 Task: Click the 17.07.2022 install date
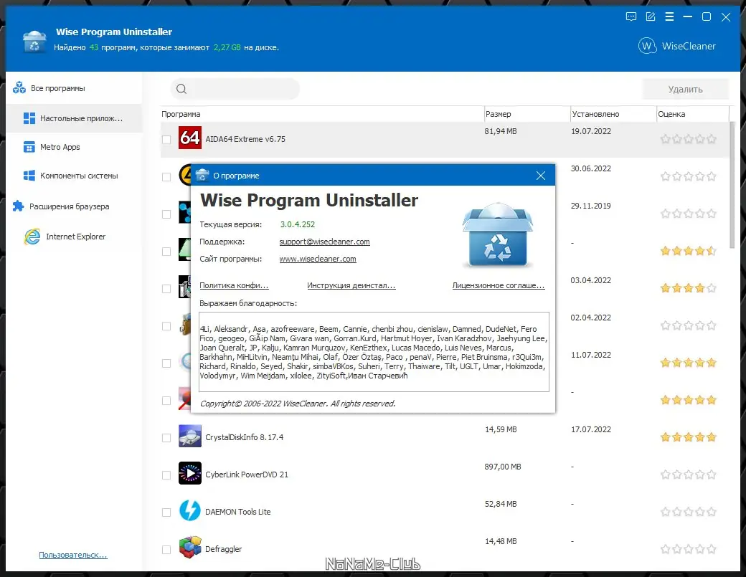pos(591,429)
